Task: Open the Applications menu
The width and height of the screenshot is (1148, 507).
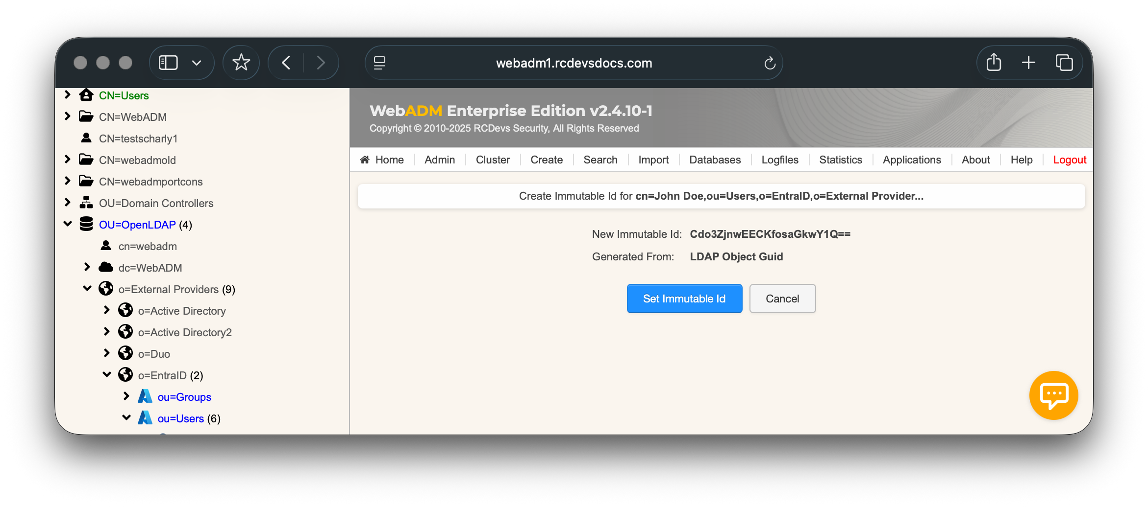Action: (x=912, y=160)
